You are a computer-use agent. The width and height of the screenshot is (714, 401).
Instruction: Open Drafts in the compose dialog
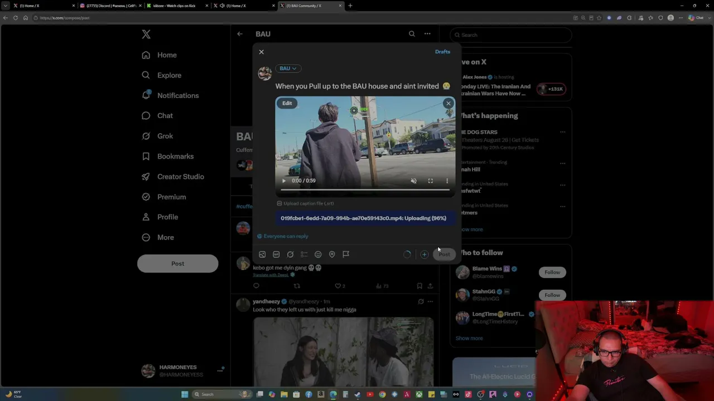pos(442,52)
